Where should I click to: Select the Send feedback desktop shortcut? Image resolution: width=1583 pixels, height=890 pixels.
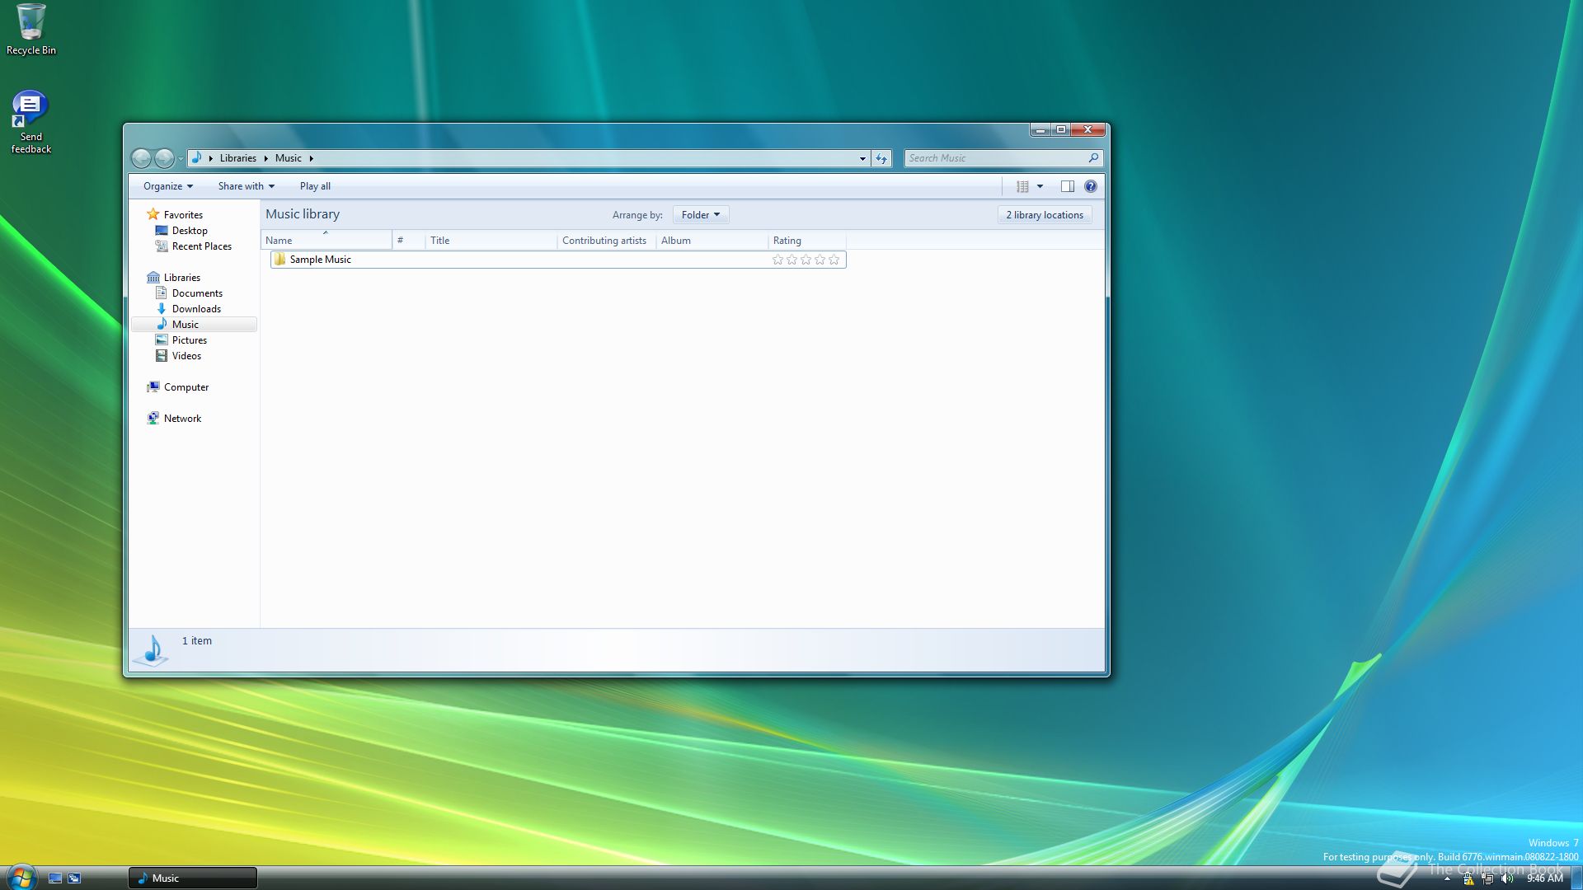(31, 121)
